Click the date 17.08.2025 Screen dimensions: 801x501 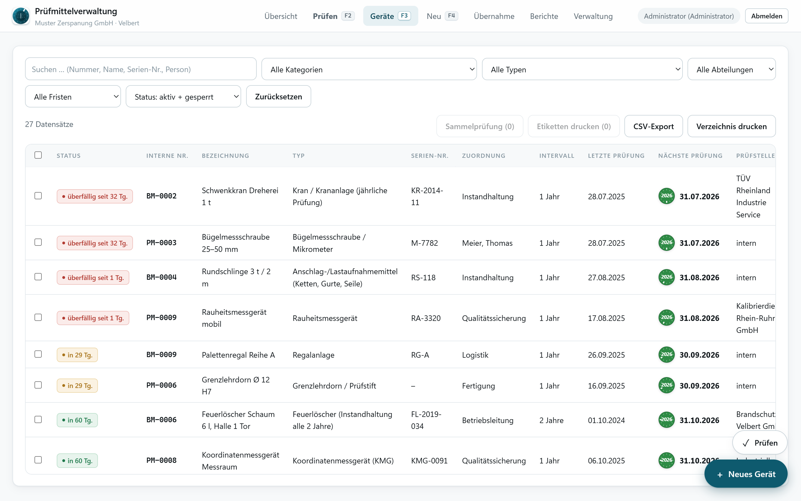pyautogui.click(x=606, y=318)
